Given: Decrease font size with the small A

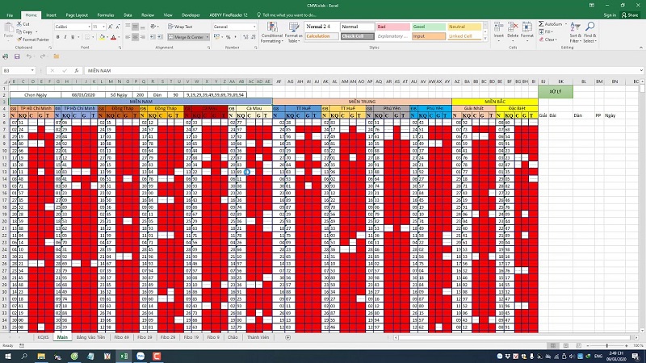Looking at the screenshot, I should [x=117, y=27].
